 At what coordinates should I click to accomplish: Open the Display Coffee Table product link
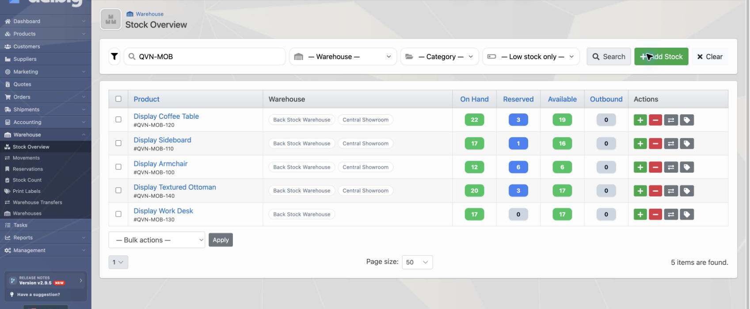(x=166, y=116)
